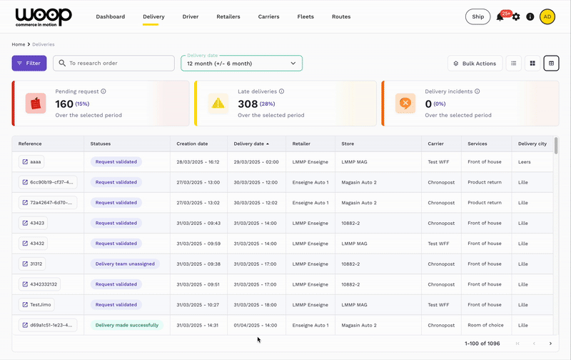Click the info icon in header
Screen dimensions: 571x360
coord(530,16)
